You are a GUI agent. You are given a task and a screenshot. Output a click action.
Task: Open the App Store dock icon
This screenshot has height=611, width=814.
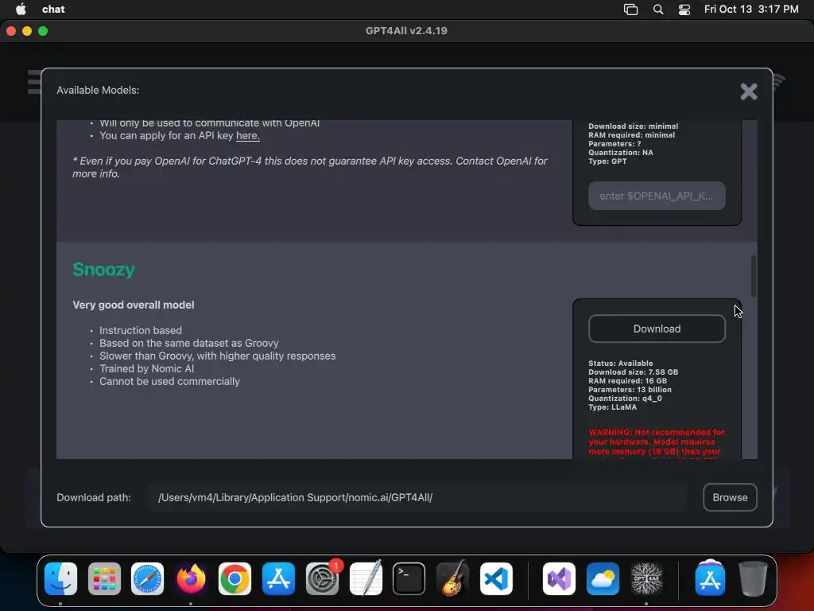coord(278,579)
